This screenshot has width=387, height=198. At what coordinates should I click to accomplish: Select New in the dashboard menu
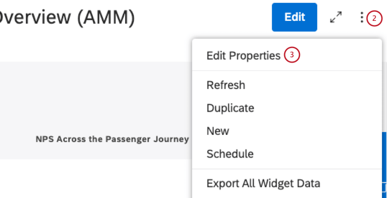(x=218, y=131)
